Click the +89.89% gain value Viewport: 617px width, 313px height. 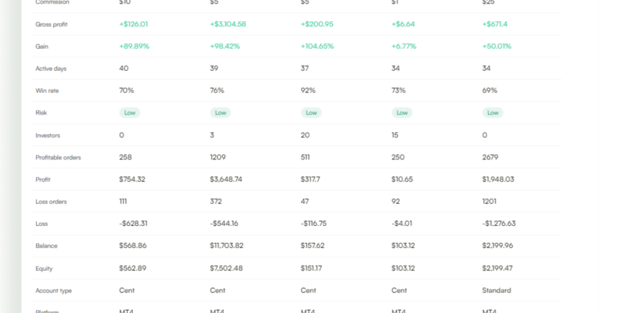click(134, 47)
